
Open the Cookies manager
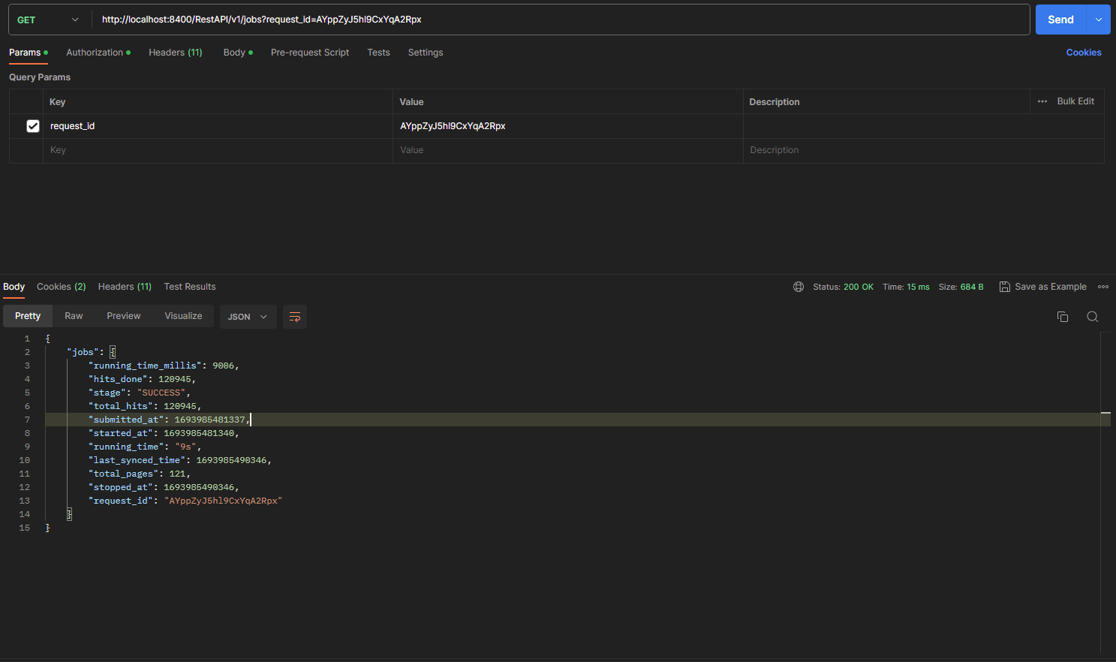point(1083,52)
